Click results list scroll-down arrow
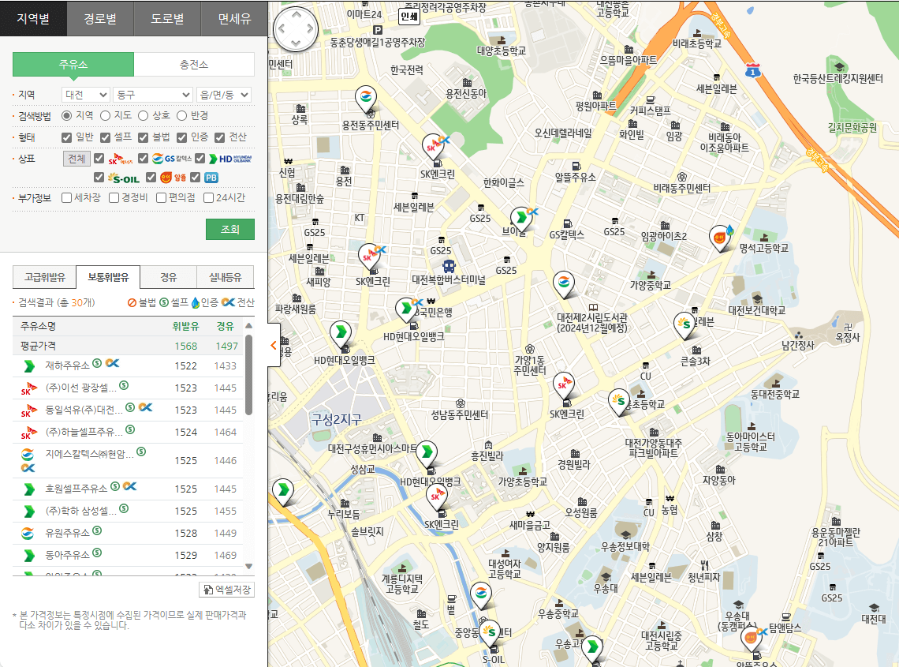 (x=249, y=566)
